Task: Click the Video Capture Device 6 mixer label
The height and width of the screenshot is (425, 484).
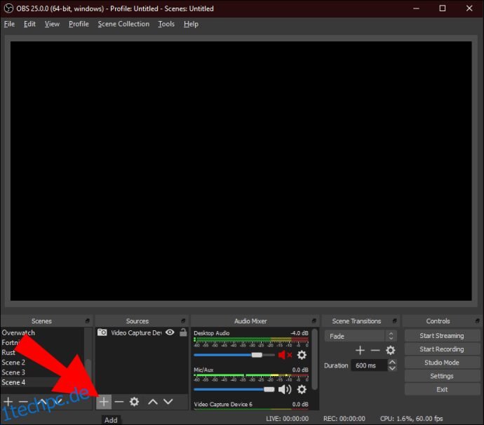Action: (x=223, y=404)
